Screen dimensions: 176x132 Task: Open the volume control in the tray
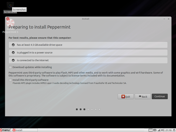tap(163, 130)
